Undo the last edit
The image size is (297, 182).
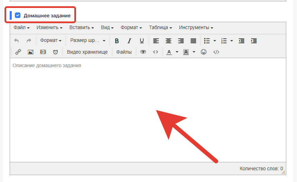coord(17,41)
